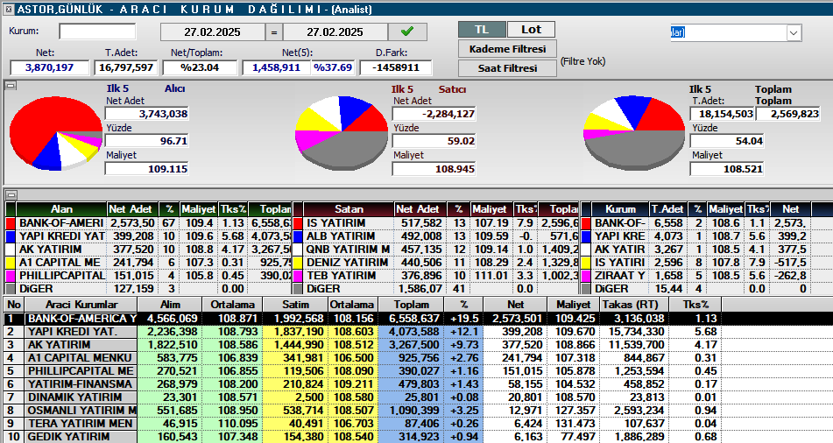The width and height of the screenshot is (833, 443).
Task: Click blue swatch beside ALB YATIRIM
Action: pos(298,236)
